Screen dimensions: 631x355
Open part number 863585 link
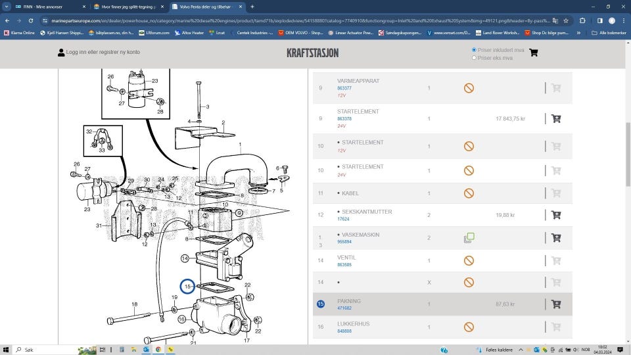pos(344,265)
